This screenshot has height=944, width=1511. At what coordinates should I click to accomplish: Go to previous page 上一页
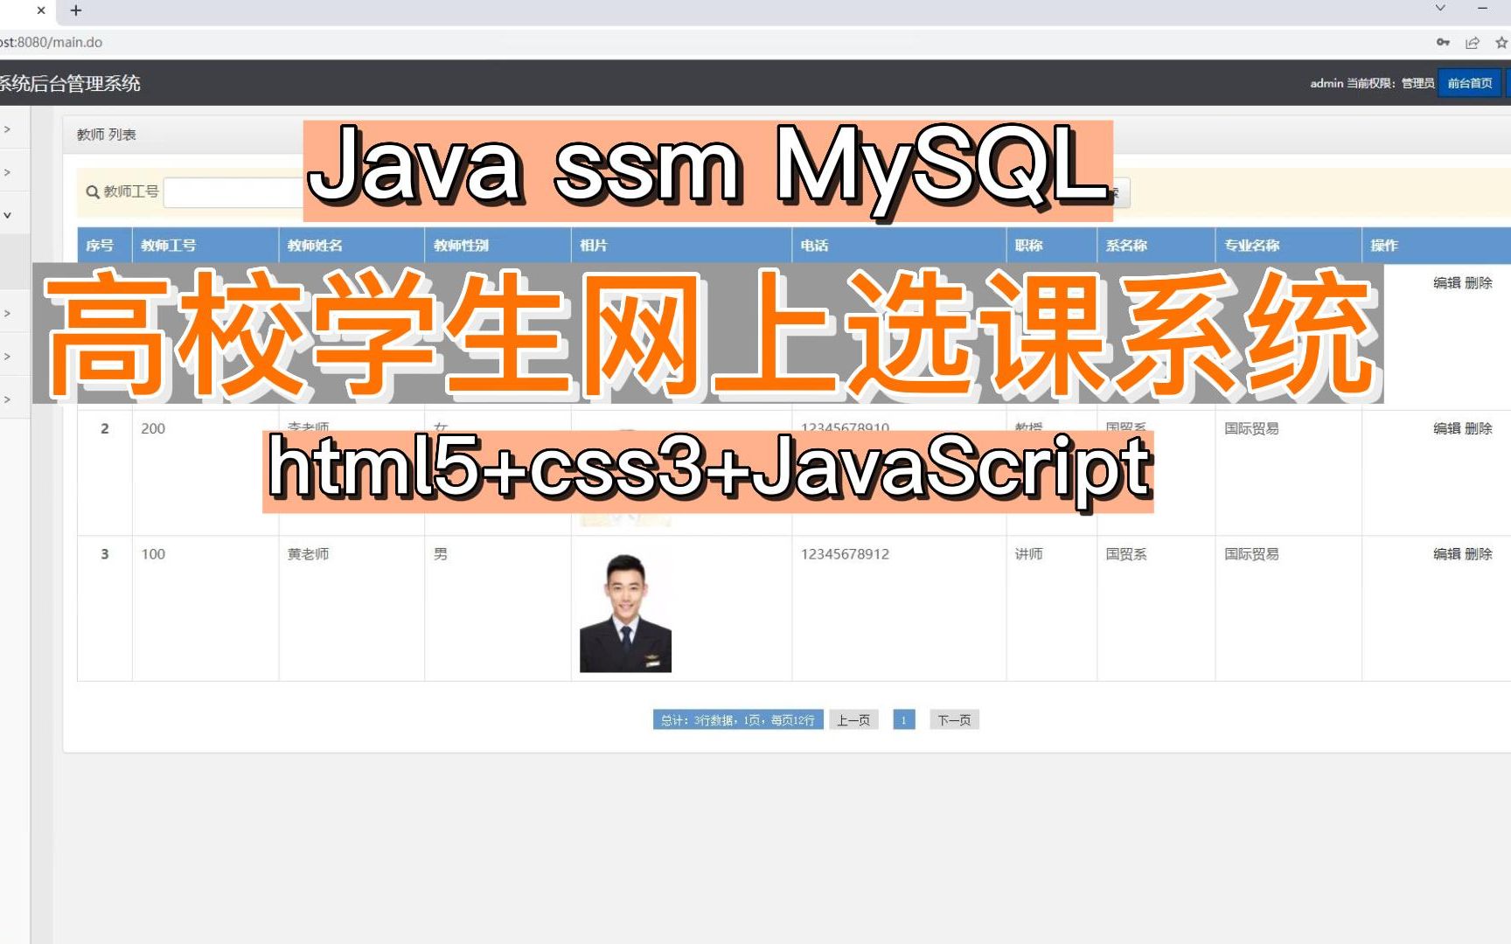click(853, 720)
